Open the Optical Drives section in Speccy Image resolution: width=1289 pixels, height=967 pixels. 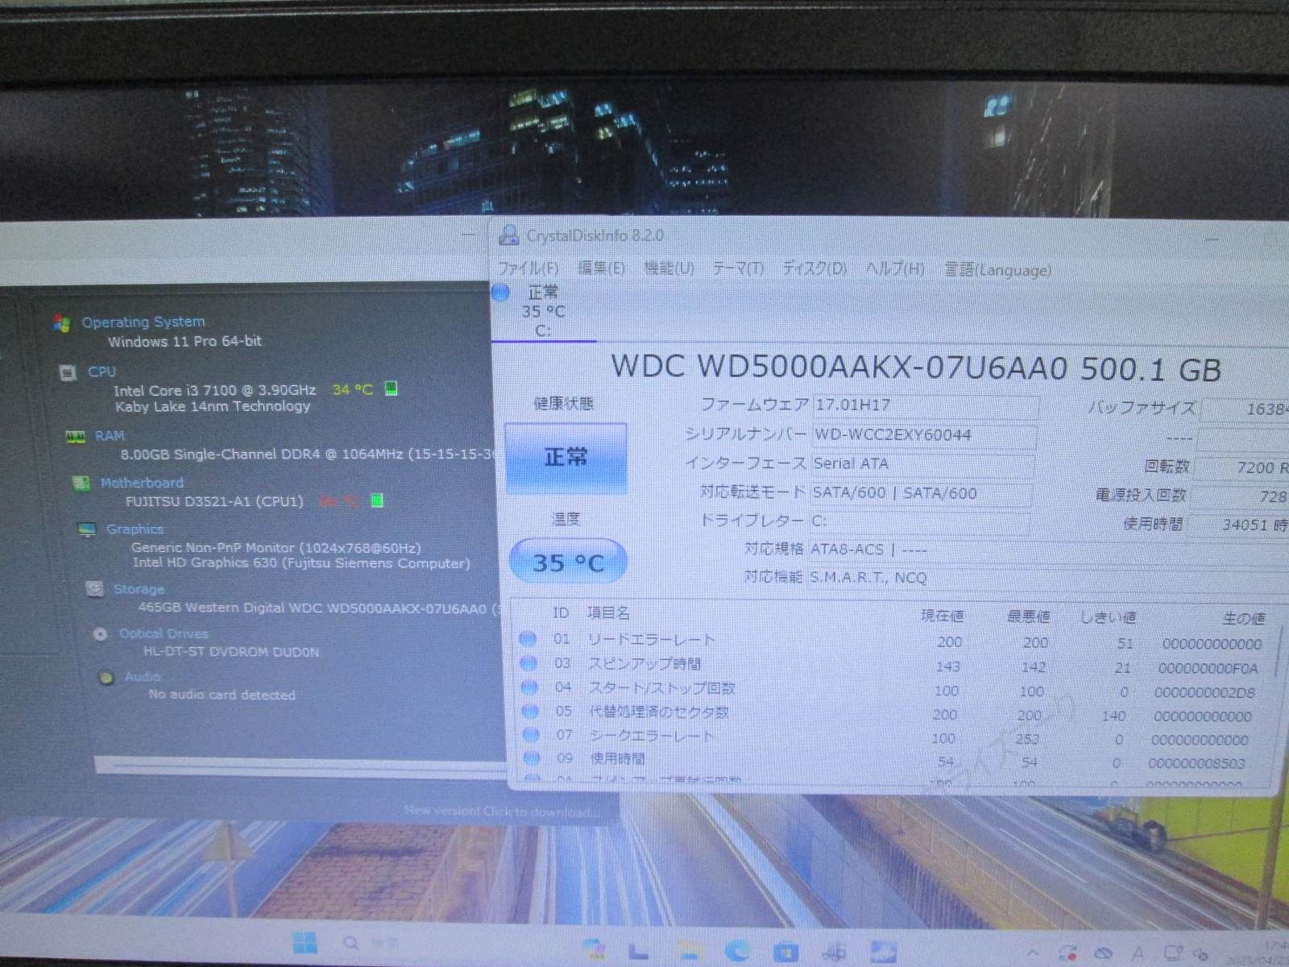(164, 634)
